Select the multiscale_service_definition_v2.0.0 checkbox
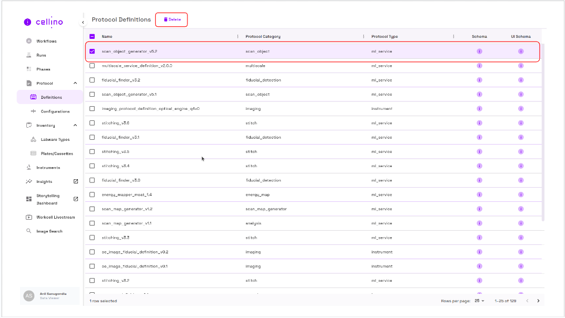This screenshot has height=318, width=565. (x=92, y=66)
